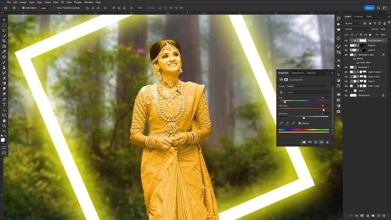Switch to the Paths tab
This screenshot has width=391, height=220.
click(369, 16)
